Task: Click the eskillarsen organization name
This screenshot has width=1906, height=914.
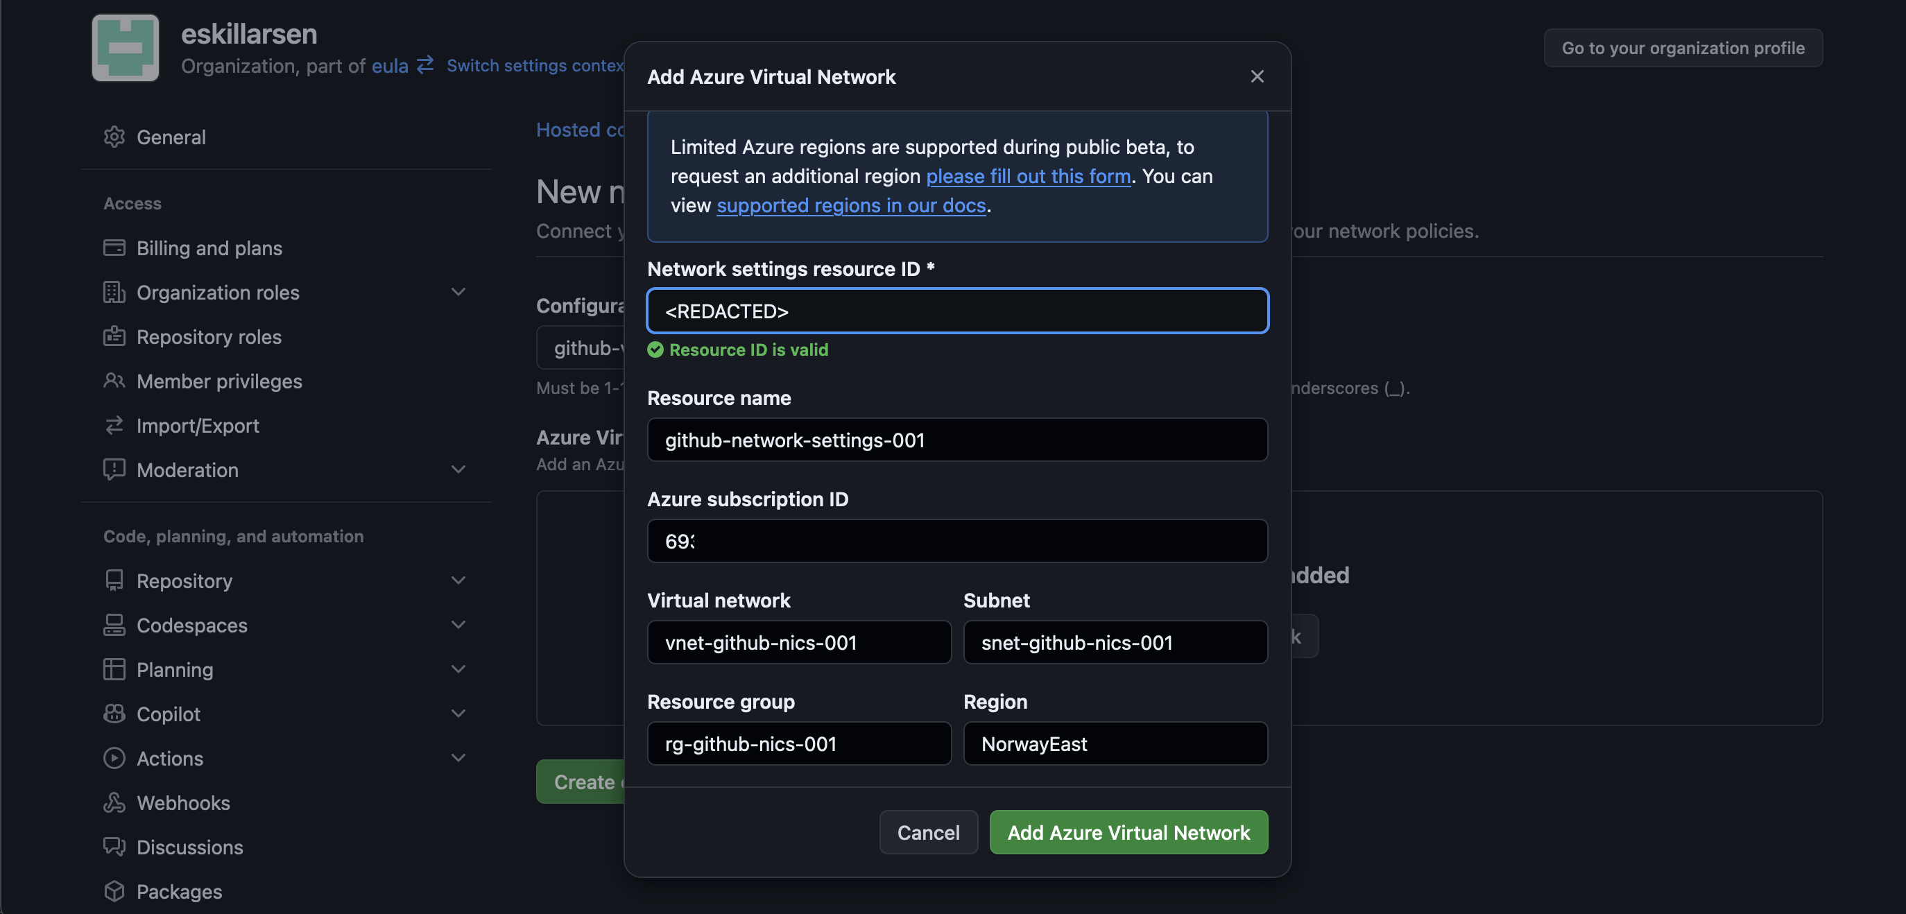Action: click(x=250, y=33)
